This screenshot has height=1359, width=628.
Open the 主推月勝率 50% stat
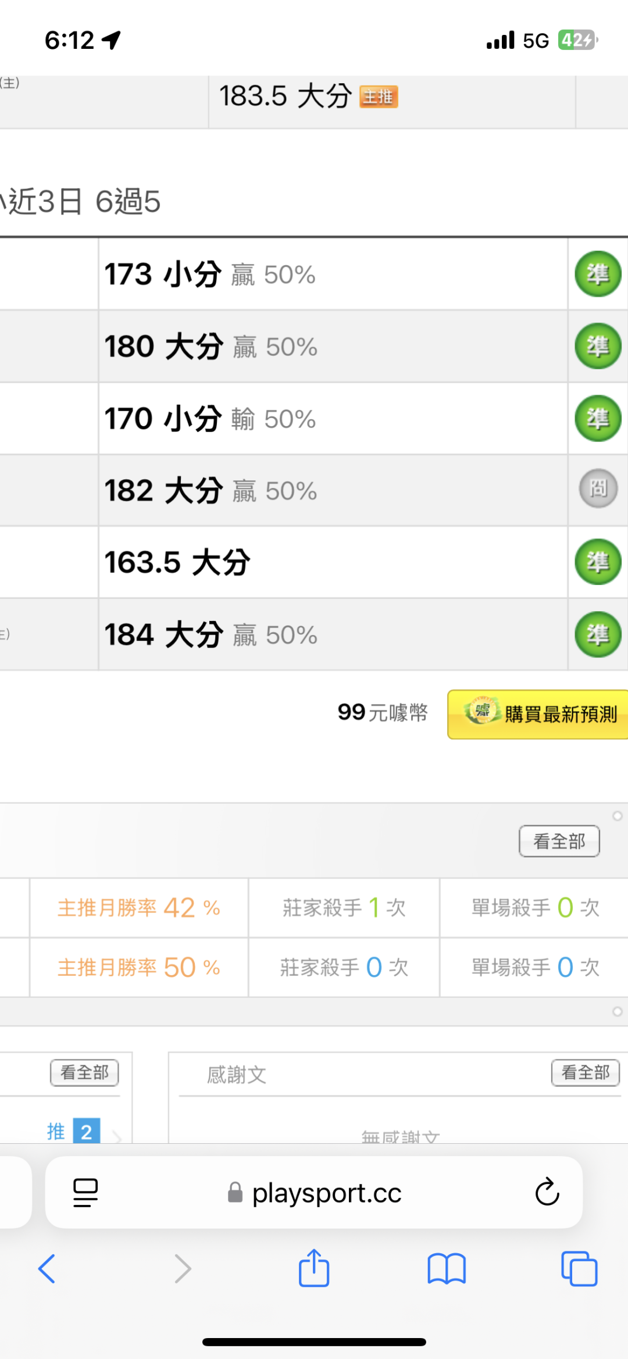pos(139,968)
